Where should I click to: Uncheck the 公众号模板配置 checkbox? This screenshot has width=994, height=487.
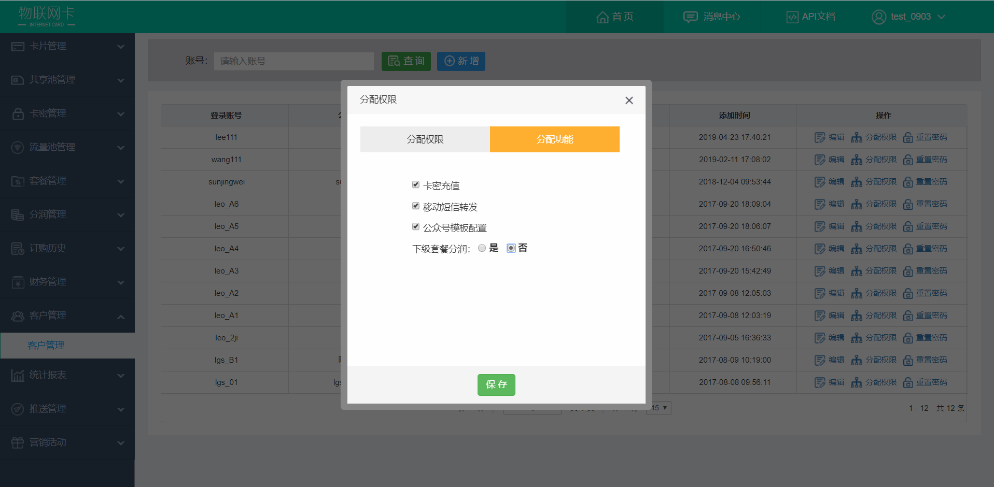click(416, 226)
